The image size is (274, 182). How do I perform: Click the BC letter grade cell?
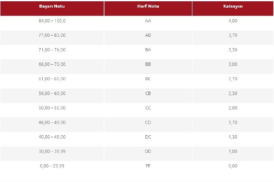pos(148,79)
